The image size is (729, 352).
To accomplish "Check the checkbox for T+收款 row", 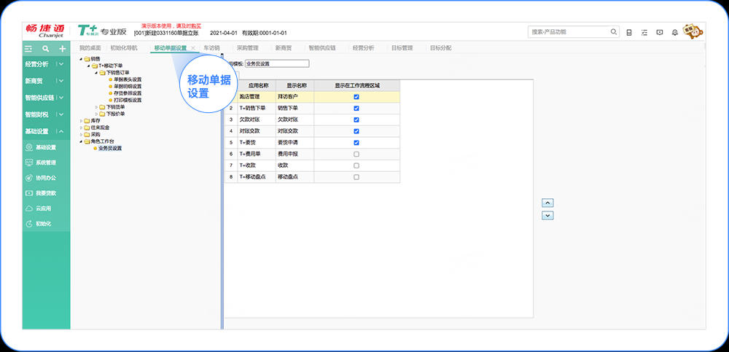I will [356, 165].
